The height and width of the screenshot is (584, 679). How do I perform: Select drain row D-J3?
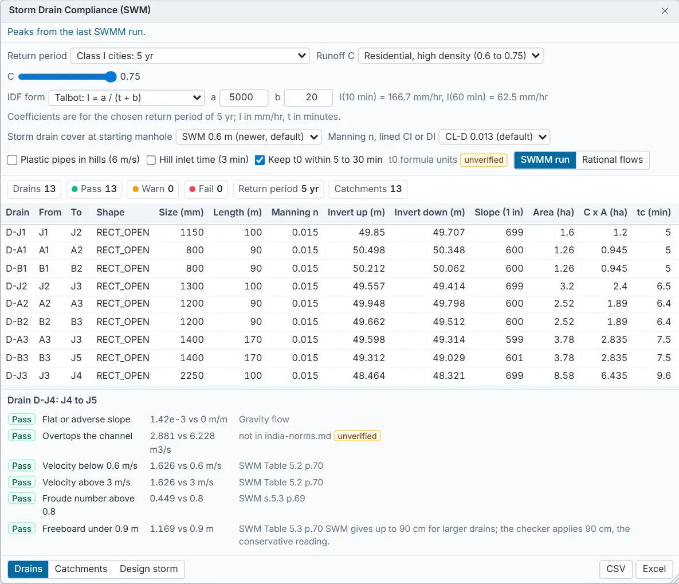pyautogui.click(x=339, y=375)
